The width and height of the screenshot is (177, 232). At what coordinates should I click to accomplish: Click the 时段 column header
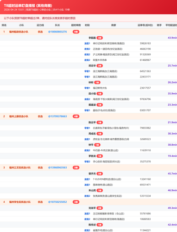tap(87, 25)
